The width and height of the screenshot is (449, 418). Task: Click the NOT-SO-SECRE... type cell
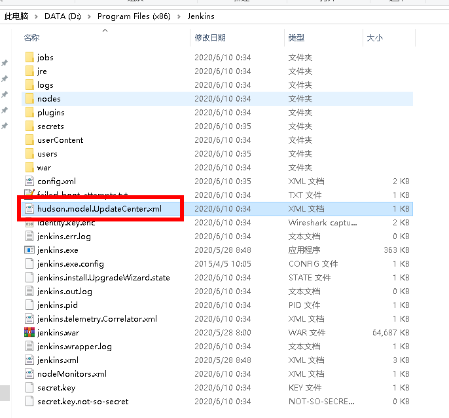pos(321,402)
